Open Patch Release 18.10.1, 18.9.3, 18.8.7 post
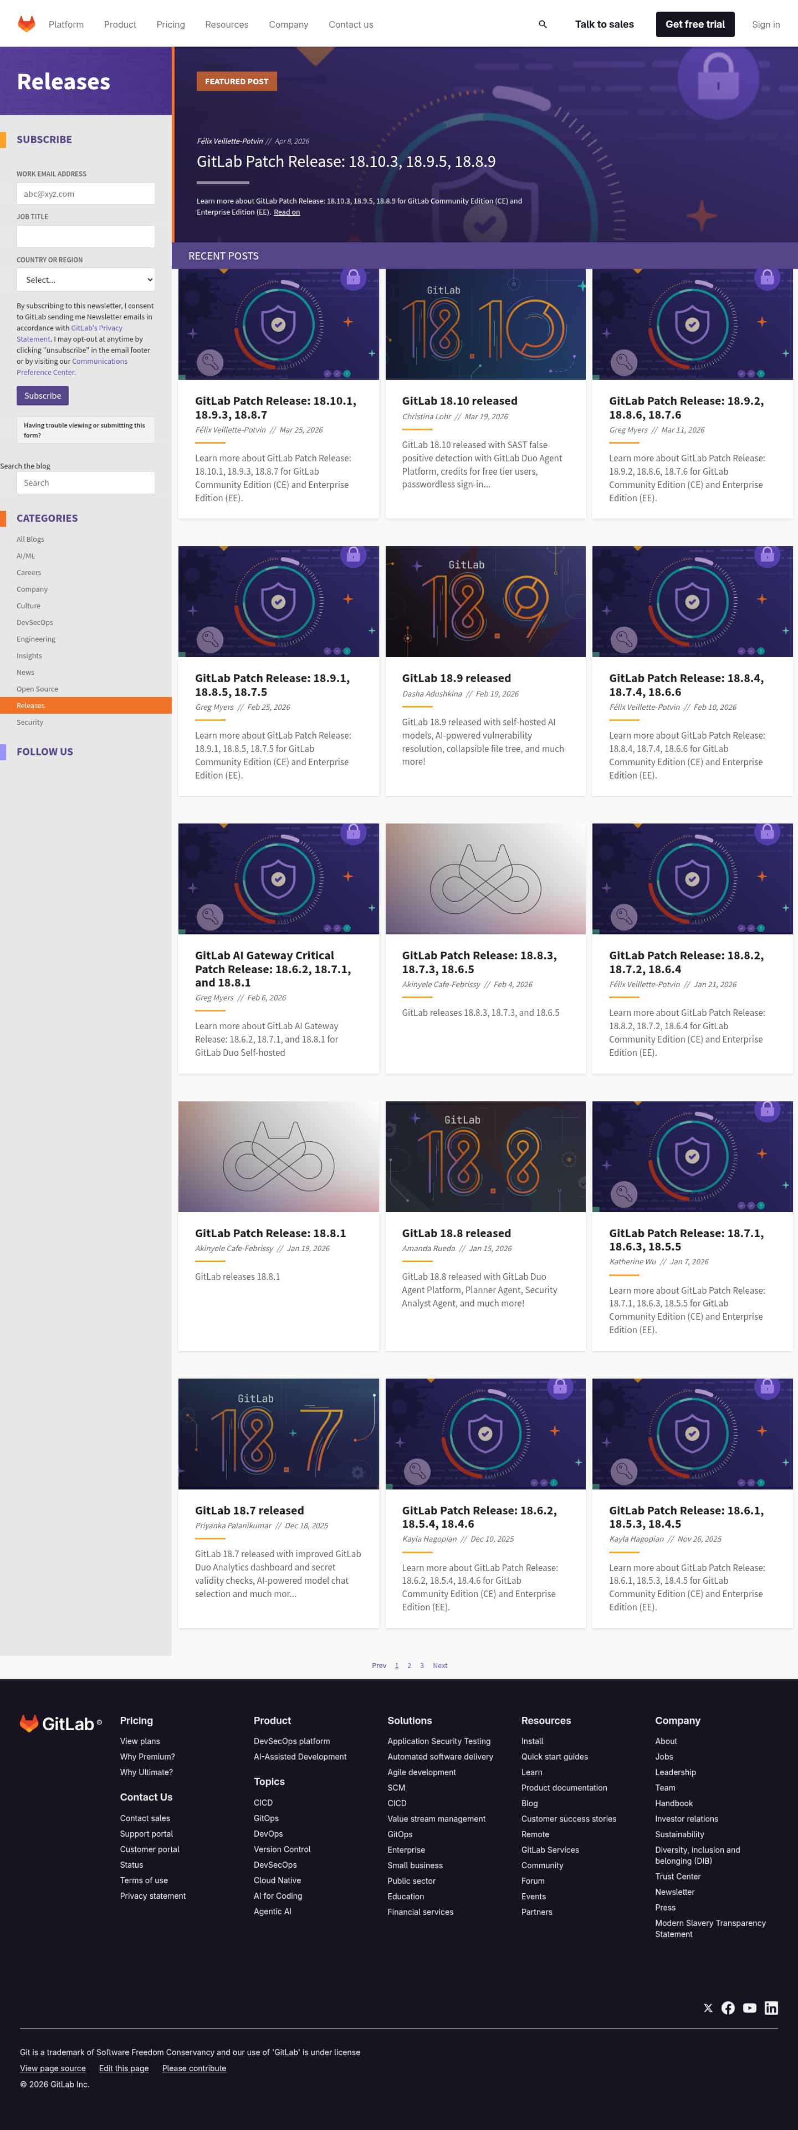This screenshot has height=2130, width=798. 276,408
